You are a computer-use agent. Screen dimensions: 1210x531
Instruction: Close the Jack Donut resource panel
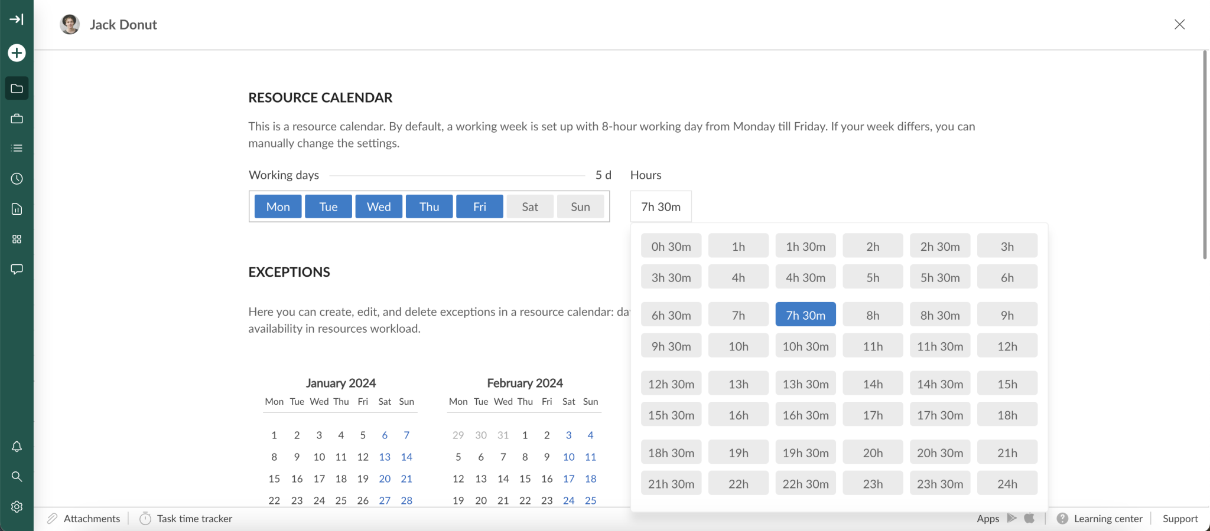(1179, 24)
